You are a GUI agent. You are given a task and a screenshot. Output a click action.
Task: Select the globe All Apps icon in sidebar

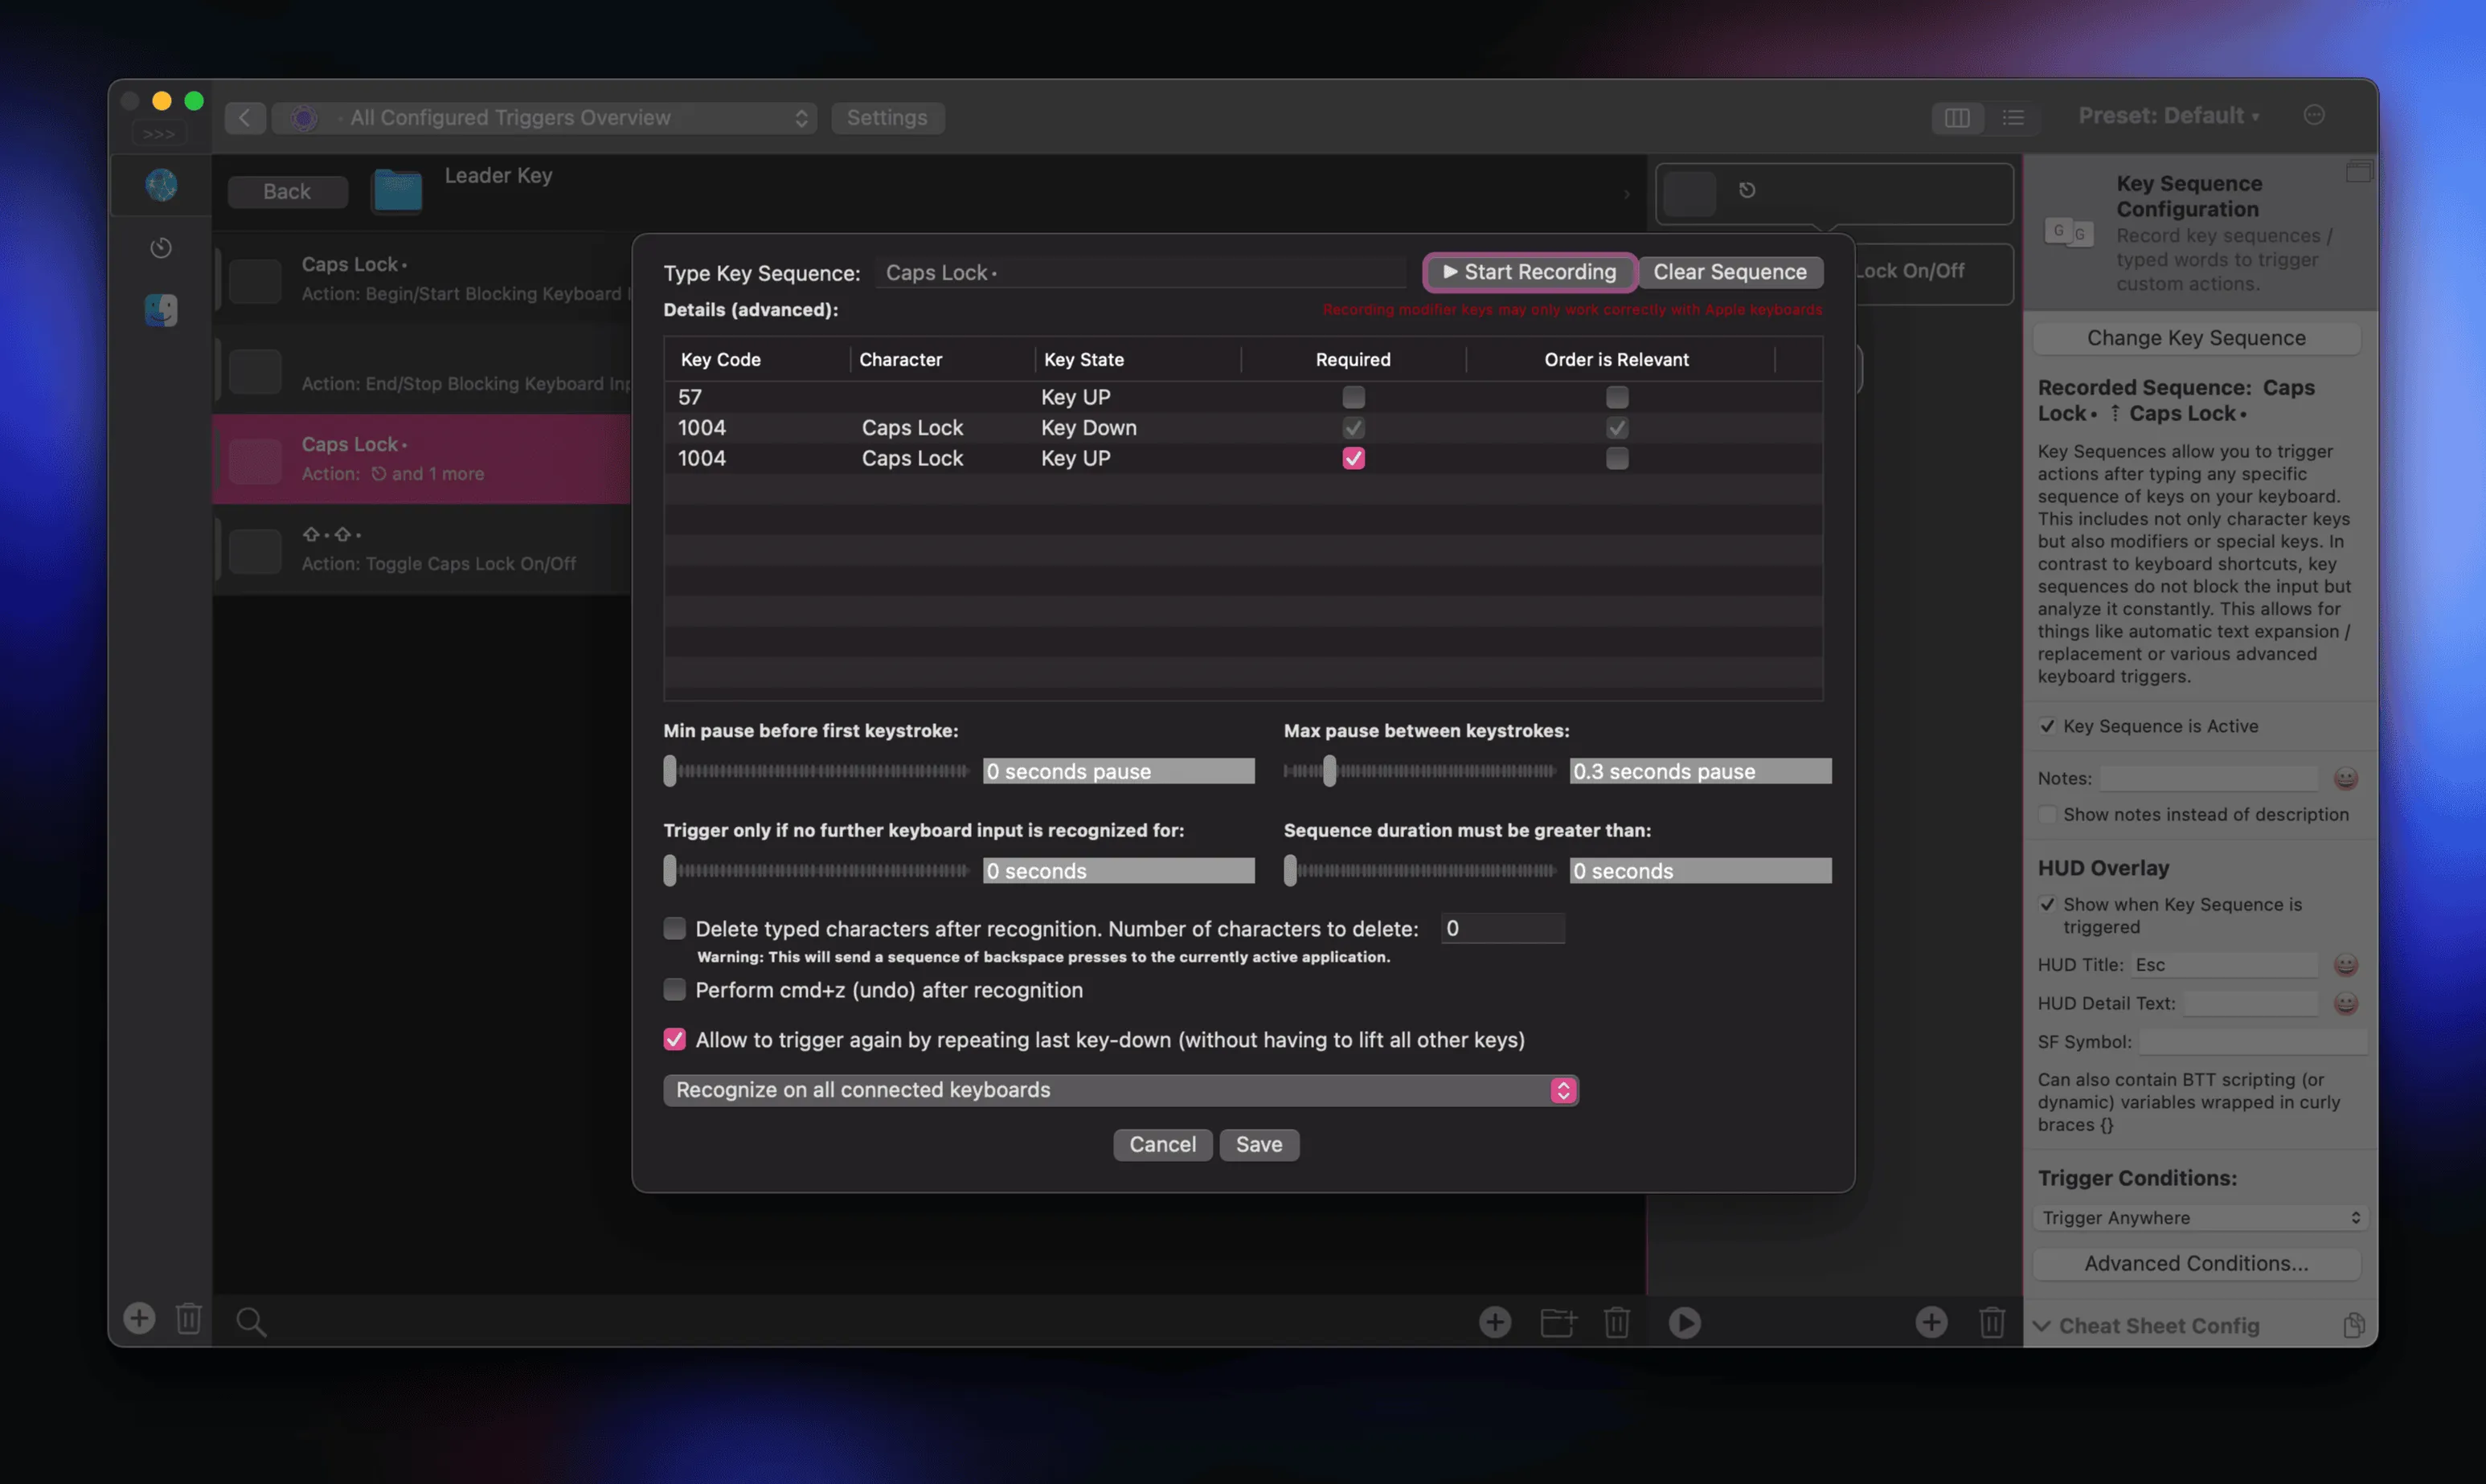(x=161, y=185)
